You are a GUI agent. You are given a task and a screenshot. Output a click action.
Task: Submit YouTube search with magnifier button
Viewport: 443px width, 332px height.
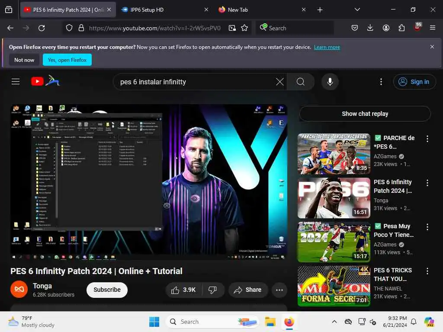click(301, 82)
